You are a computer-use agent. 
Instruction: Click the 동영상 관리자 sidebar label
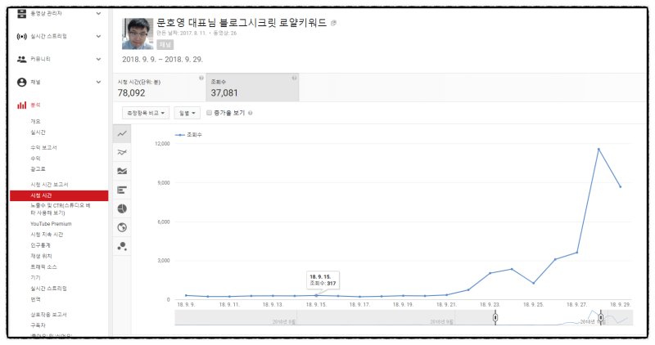46,14
